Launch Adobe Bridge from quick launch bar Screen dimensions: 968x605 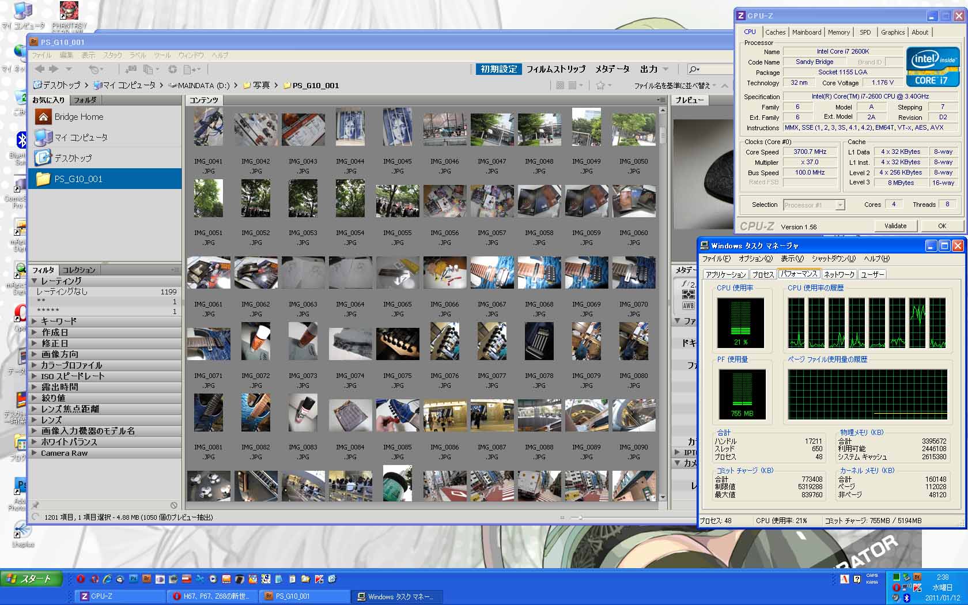[147, 579]
